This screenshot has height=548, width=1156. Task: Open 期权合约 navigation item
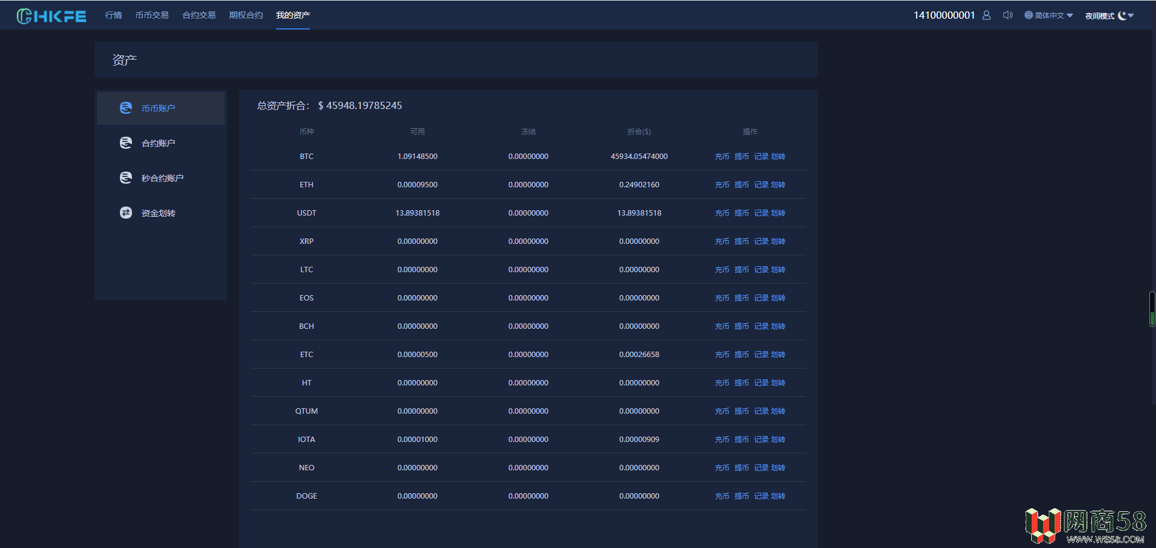click(x=246, y=15)
